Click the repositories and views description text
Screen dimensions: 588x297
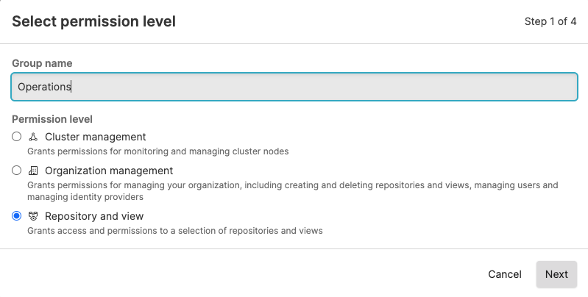tap(174, 231)
